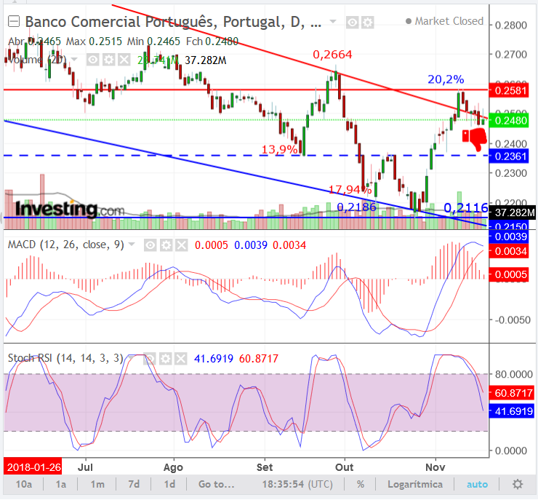
Task: Click the Stoch RSI 60.8717 axis label
Action: click(x=511, y=393)
